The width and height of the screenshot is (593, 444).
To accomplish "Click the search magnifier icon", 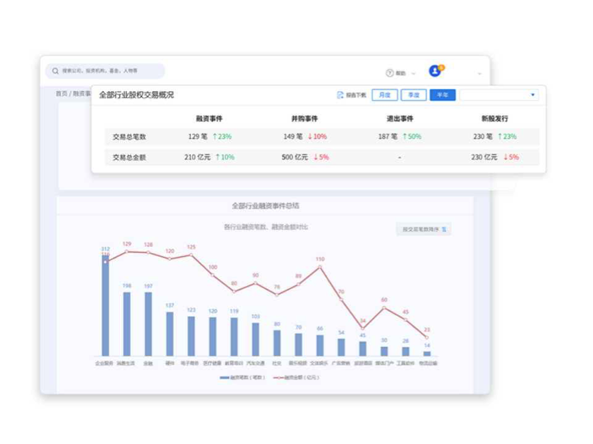I will pos(55,71).
